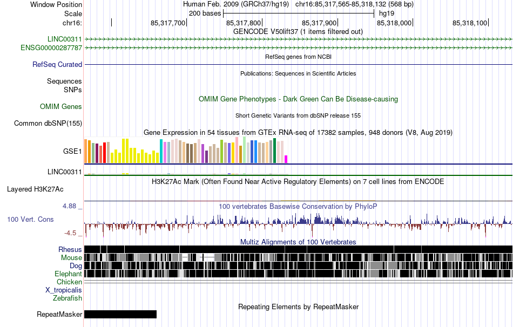513x327 pixels.
Task: Click the Dog alignment row label
Action: (x=76, y=266)
